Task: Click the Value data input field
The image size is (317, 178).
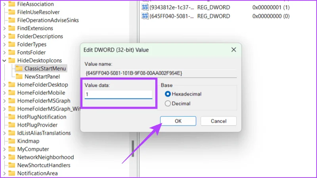Action: [x=118, y=94]
